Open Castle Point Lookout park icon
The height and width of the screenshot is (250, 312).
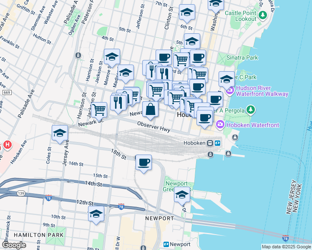262,16
